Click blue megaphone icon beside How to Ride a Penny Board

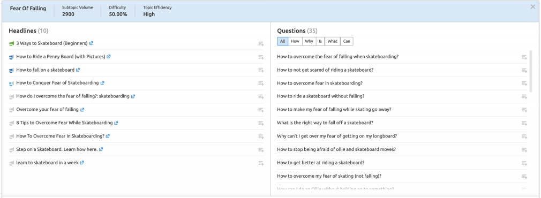pyautogui.click(x=12, y=57)
